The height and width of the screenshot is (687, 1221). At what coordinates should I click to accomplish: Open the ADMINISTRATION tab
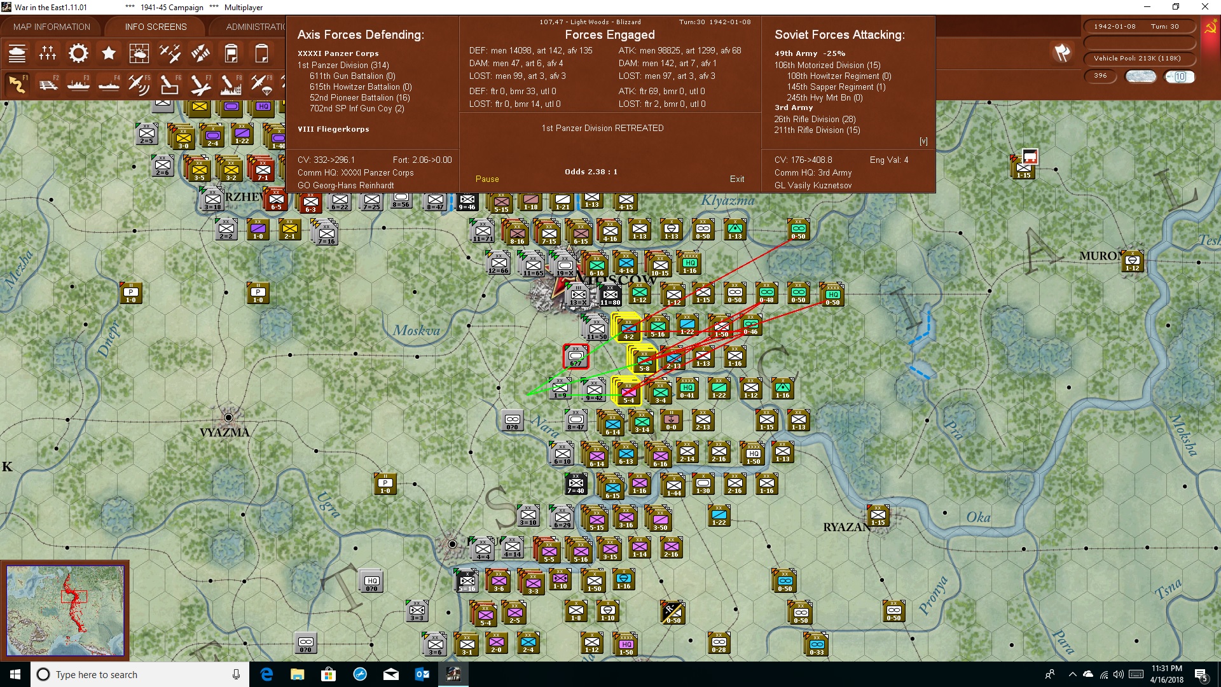254,27
